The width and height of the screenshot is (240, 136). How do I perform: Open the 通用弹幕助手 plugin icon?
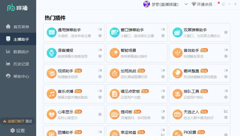(52, 32)
